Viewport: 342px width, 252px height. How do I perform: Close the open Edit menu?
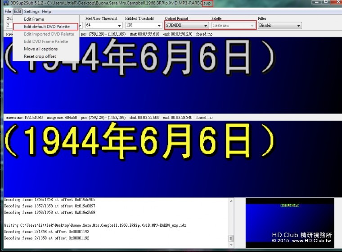click(18, 11)
